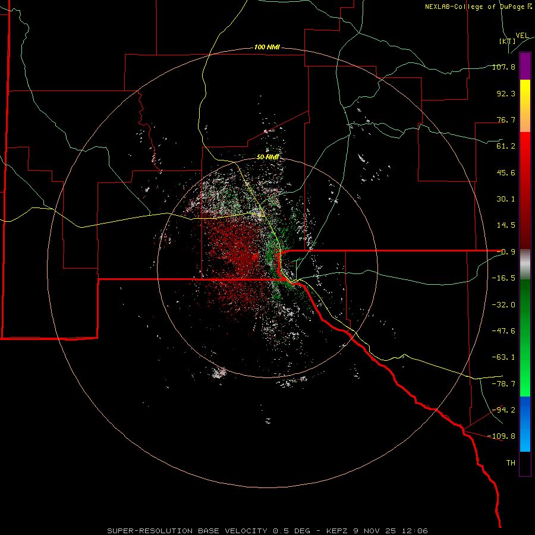Select the 107.8 velocity scale value

(x=503, y=67)
